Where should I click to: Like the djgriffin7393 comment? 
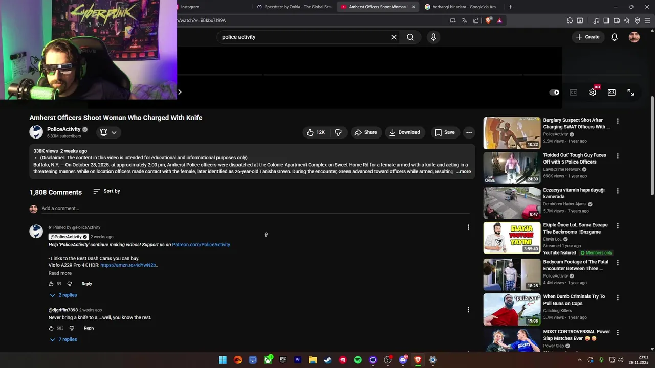click(x=51, y=328)
